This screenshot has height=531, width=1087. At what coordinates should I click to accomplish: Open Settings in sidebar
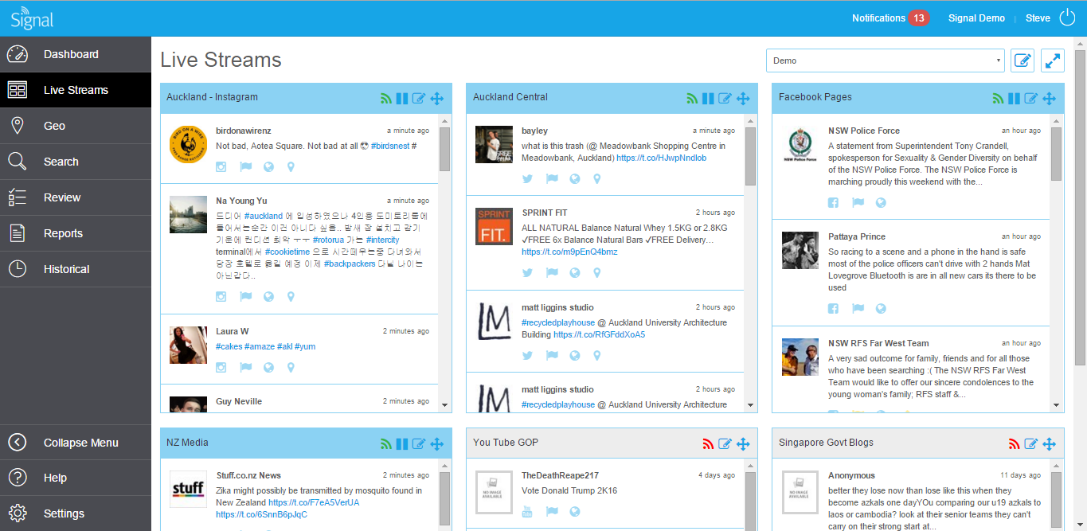coord(76,513)
